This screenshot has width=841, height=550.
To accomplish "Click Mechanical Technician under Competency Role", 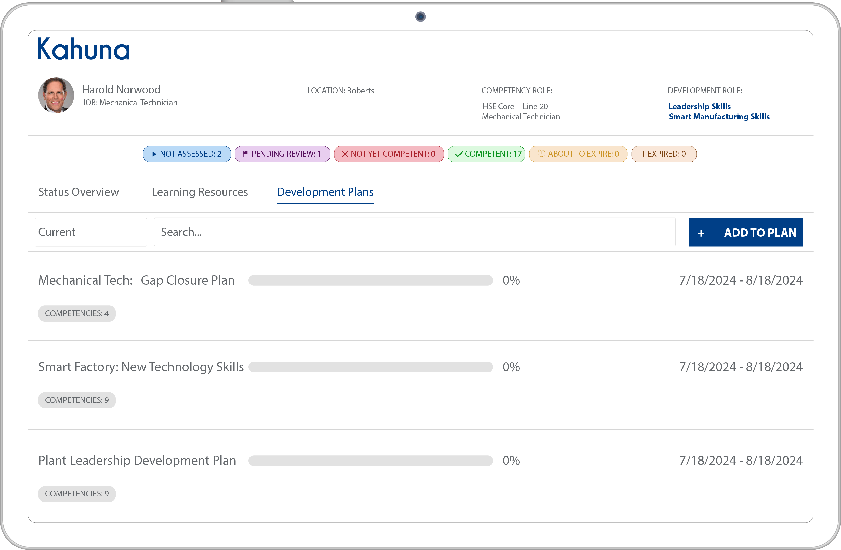I will click(x=521, y=117).
